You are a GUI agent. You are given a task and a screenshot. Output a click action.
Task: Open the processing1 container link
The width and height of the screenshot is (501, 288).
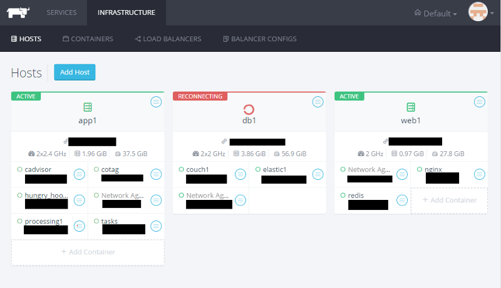(44, 221)
